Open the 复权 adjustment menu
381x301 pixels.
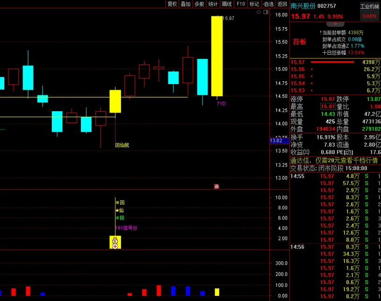click(x=172, y=4)
